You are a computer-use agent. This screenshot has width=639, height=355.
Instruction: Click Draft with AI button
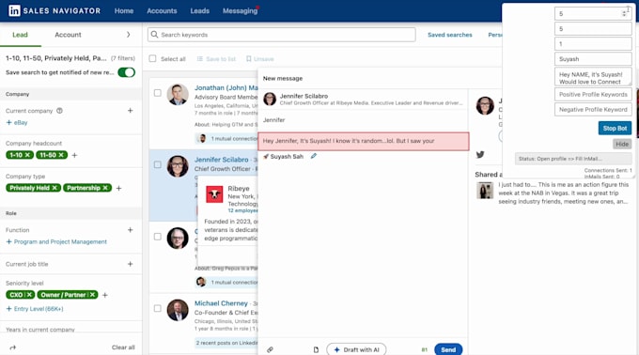pyautogui.click(x=356, y=349)
